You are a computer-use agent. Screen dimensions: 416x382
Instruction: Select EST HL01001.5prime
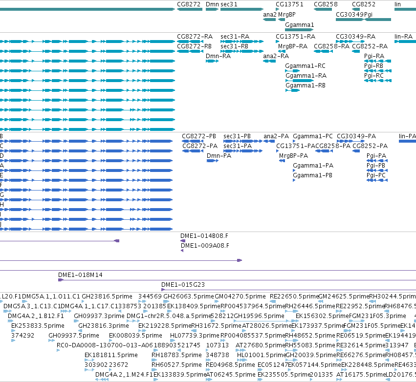[x=262, y=355]
